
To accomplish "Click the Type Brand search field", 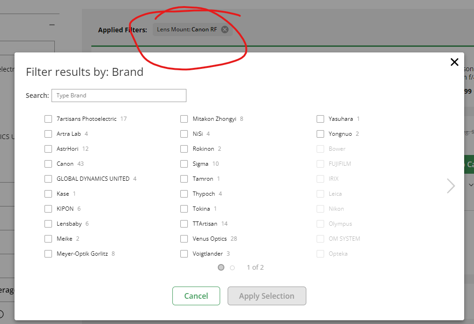I will [119, 96].
